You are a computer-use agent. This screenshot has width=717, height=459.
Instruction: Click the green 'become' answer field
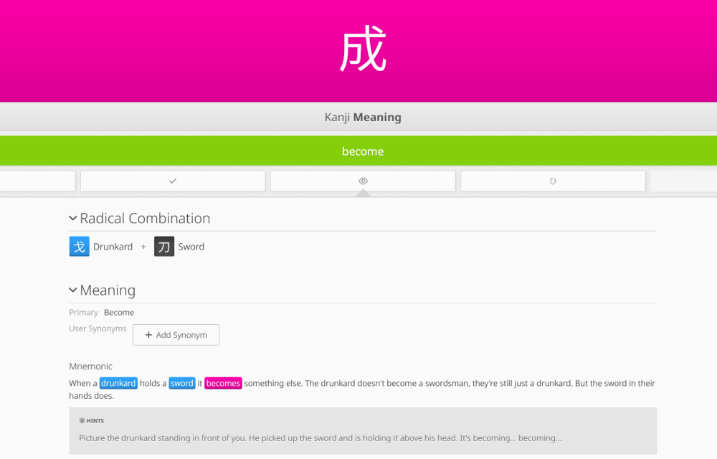[x=363, y=151]
